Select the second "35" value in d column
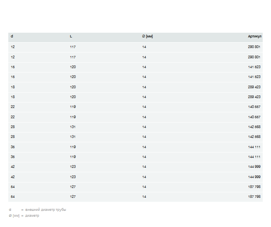This screenshot has width=271, height=227. point(13,157)
